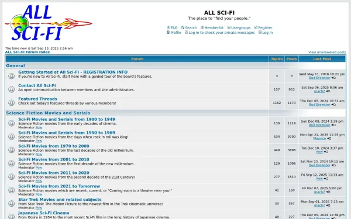Open Bud Brewster profile in Getting Started row

click(319, 78)
